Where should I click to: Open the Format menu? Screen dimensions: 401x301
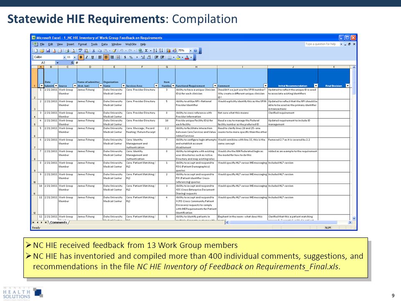click(82, 44)
